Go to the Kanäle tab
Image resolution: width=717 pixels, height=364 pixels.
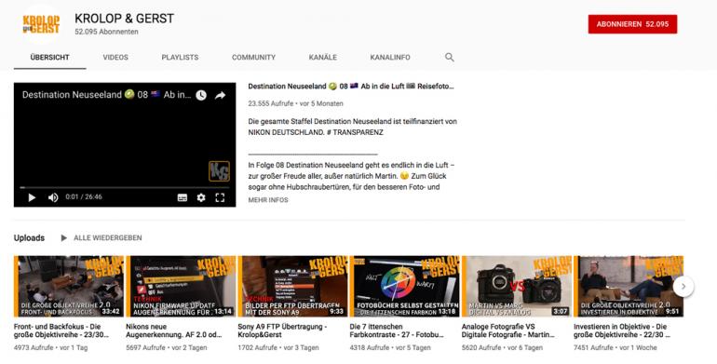pos(323,57)
